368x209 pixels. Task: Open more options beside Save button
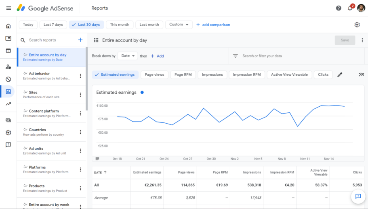coord(362,40)
